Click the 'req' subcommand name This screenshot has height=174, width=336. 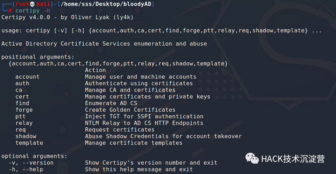20,129
